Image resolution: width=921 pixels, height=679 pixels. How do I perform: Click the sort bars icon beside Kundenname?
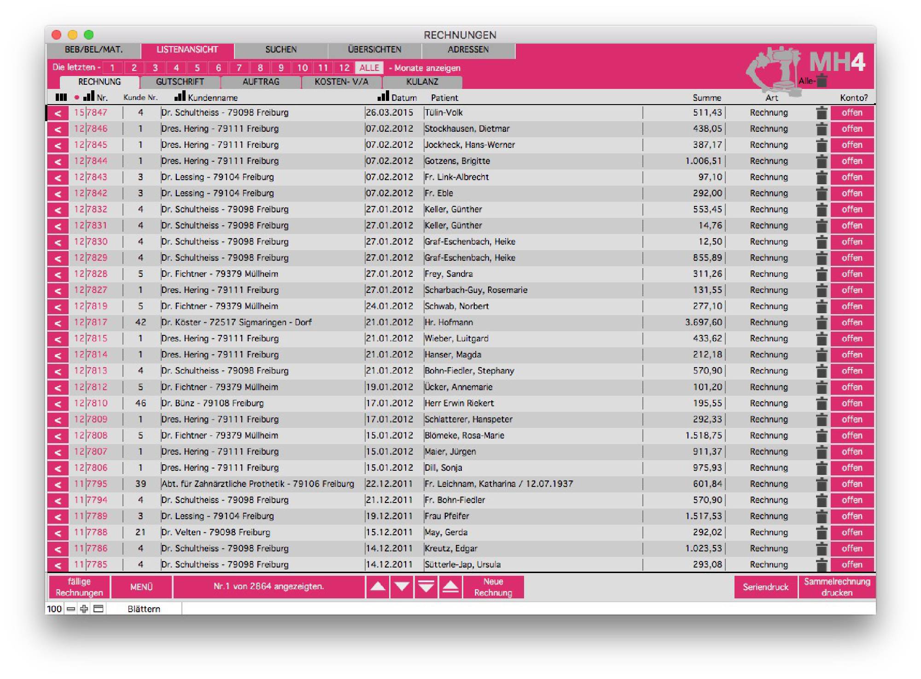coord(180,96)
